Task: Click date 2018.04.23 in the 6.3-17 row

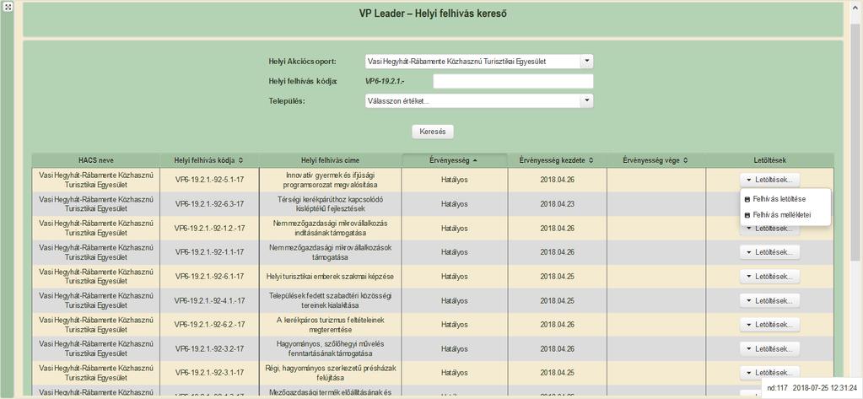Action: click(557, 203)
